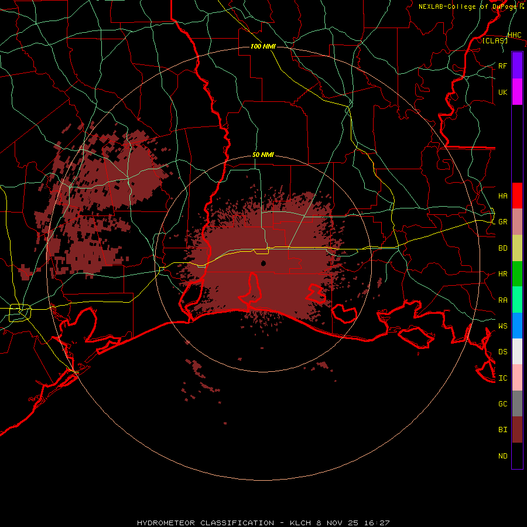This screenshot has height=527, width=527.
Task: Click the 'BD' legend label
Action: [x=502, y=248]
